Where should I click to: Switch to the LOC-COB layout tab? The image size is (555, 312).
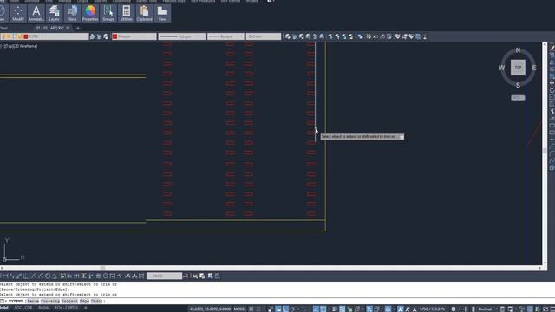tap(23, 309)
